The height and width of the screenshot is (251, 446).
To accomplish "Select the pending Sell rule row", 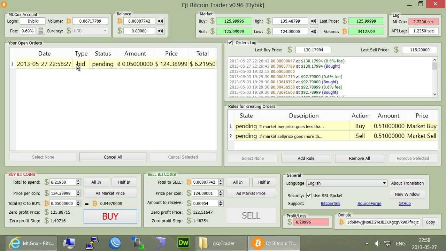I will click(333, 136).
